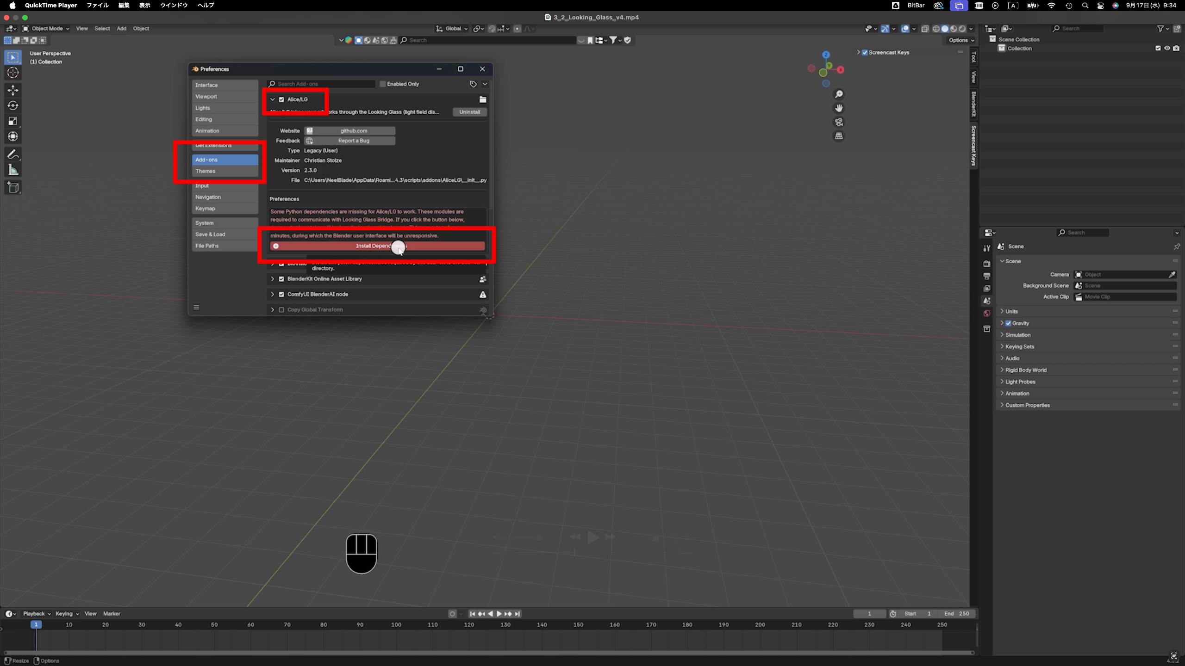Collapse the Alice/LG add-on details

click(x=272, y=99)
